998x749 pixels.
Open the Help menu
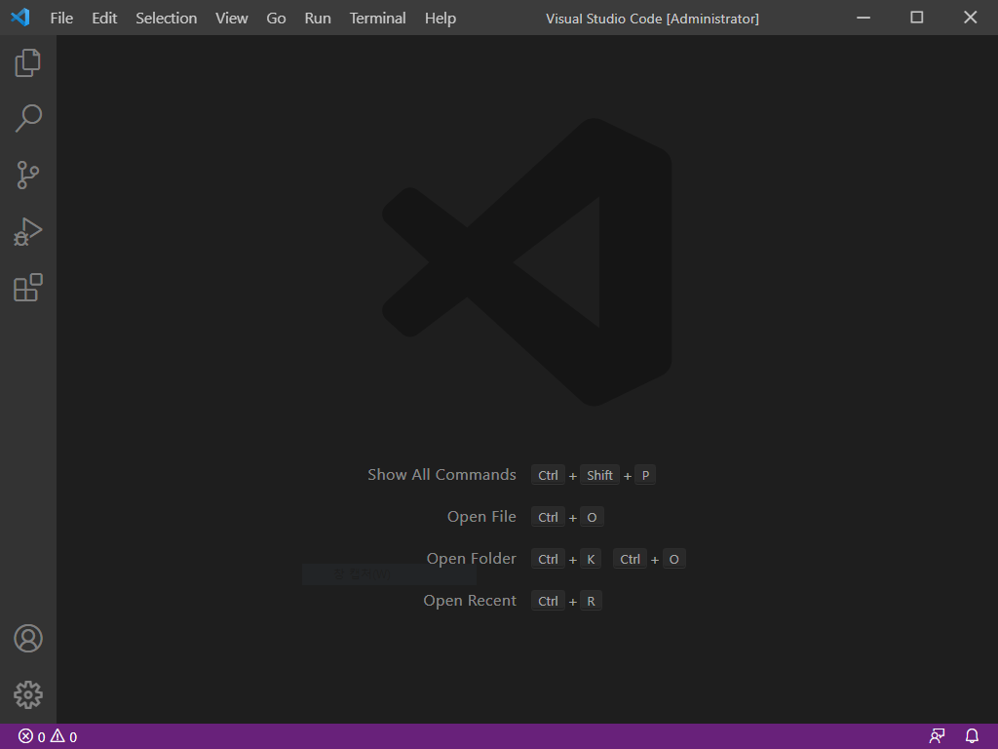pyautogui.click(x=441, y=18)
